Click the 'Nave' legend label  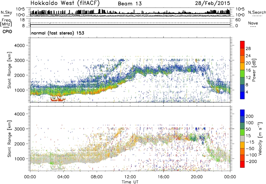pos(253,23)
